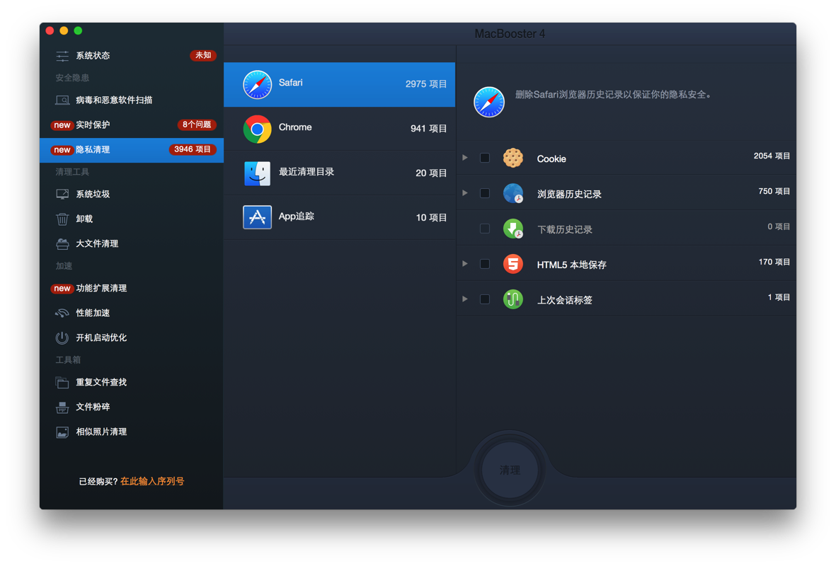Click the 下载历史记录 green download icon
Screen dimensions: 836x566
click(x=513, y=229)
